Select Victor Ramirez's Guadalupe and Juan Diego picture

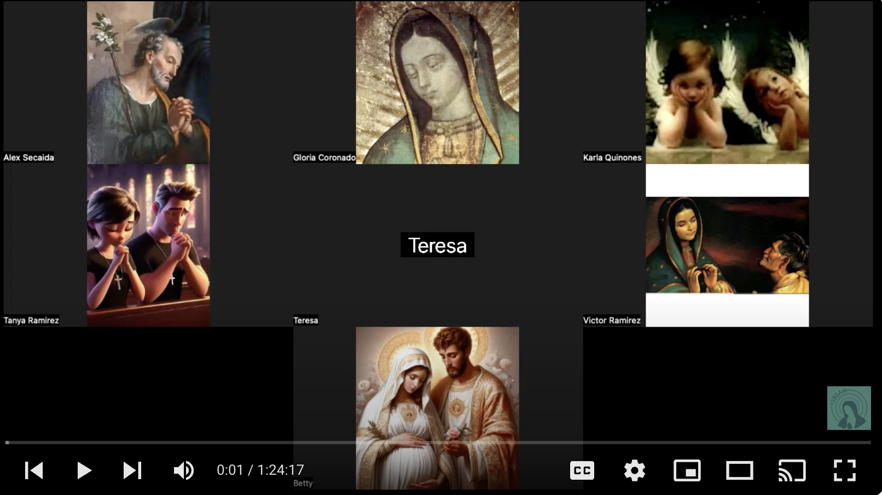point(727,245)
